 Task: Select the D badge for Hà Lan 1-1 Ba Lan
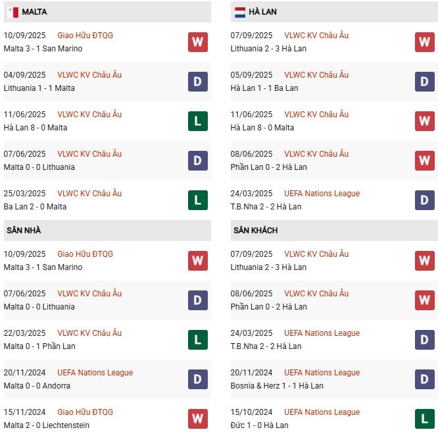pyautogui.click(x=425, y=82)
